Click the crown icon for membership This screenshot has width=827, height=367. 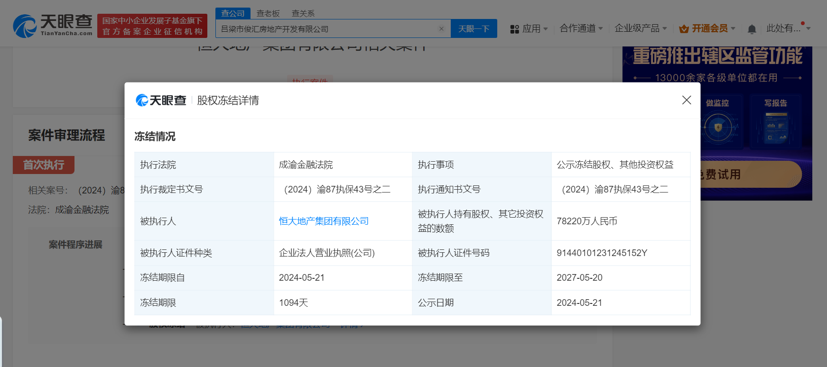tap(684, 29)
